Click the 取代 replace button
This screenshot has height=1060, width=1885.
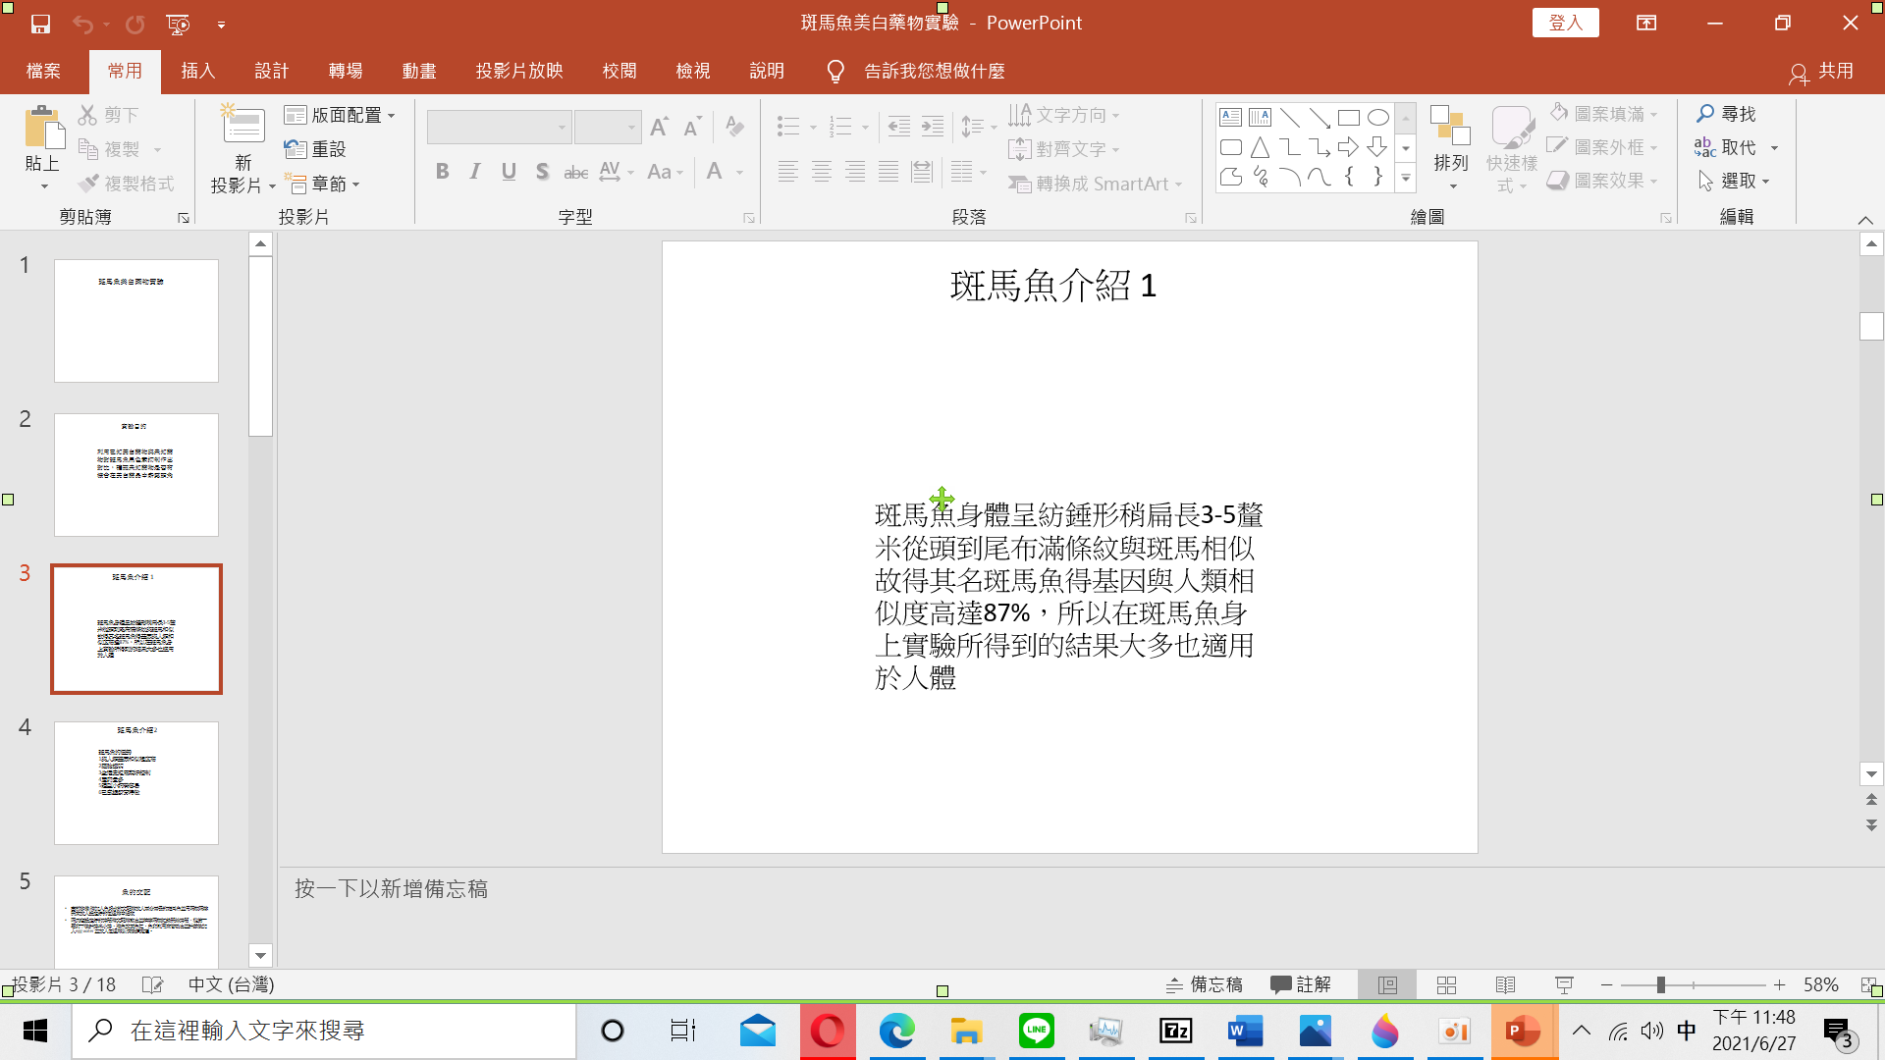click(x=1736, y=147)
